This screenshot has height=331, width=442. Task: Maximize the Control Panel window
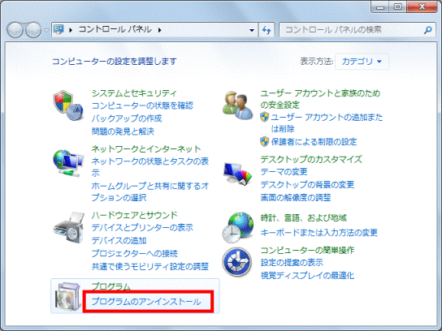click(398, 6)
